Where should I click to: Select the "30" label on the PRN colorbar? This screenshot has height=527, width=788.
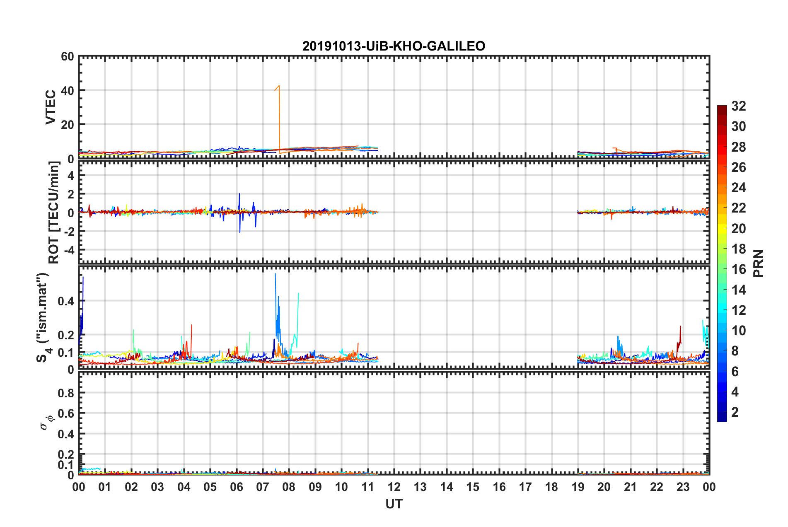739,126
